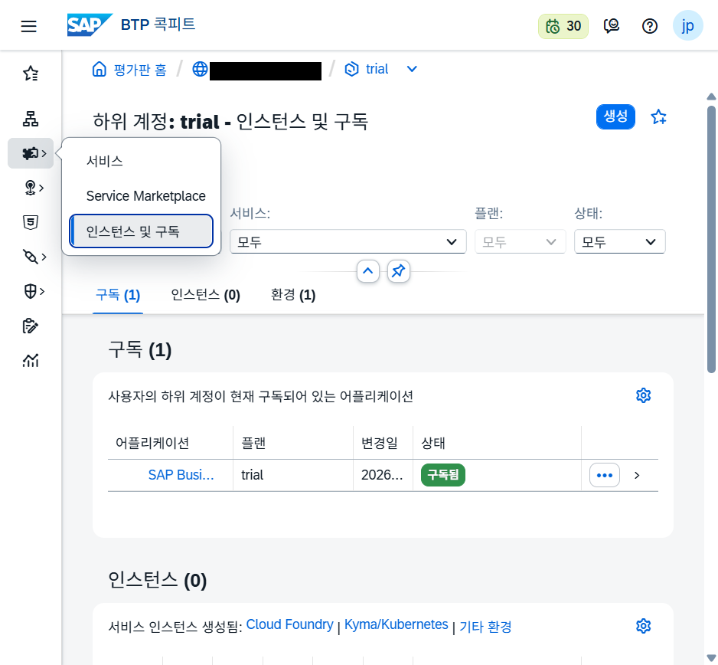Open account explorer hierarchy icon in sidebar
718x665 pixels.
tap(31, 119)
